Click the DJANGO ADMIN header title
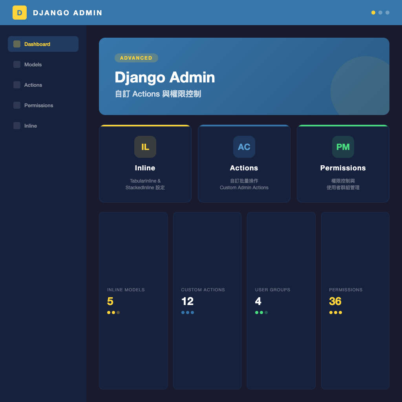 (x=68, y=13)
